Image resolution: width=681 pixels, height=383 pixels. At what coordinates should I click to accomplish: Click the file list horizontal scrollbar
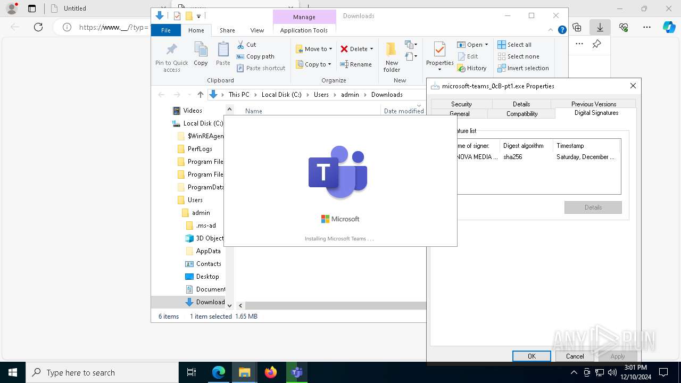point(335,305)
